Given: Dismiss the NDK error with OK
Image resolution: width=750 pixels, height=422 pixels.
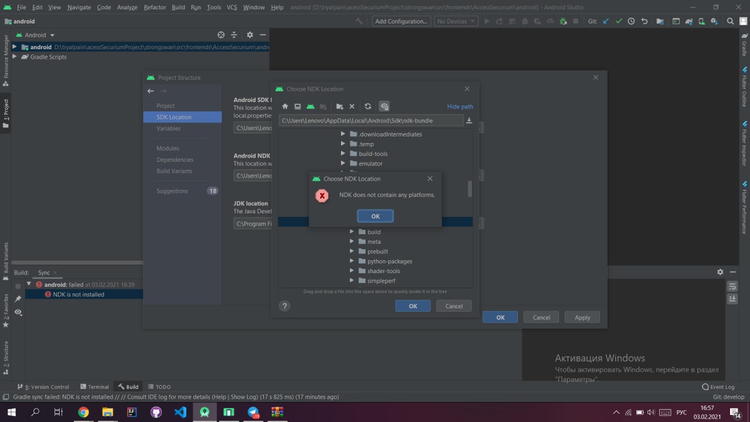Looking at the screenshot, I should click(375, 216).
